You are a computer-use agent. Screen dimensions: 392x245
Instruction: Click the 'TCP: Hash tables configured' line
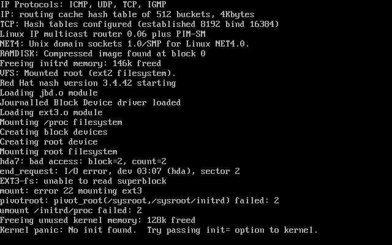139,24
